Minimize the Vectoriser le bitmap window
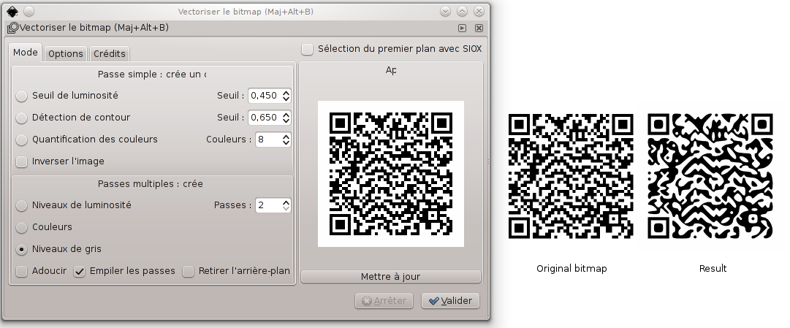 pyautogui.click(x=445, y=11)
